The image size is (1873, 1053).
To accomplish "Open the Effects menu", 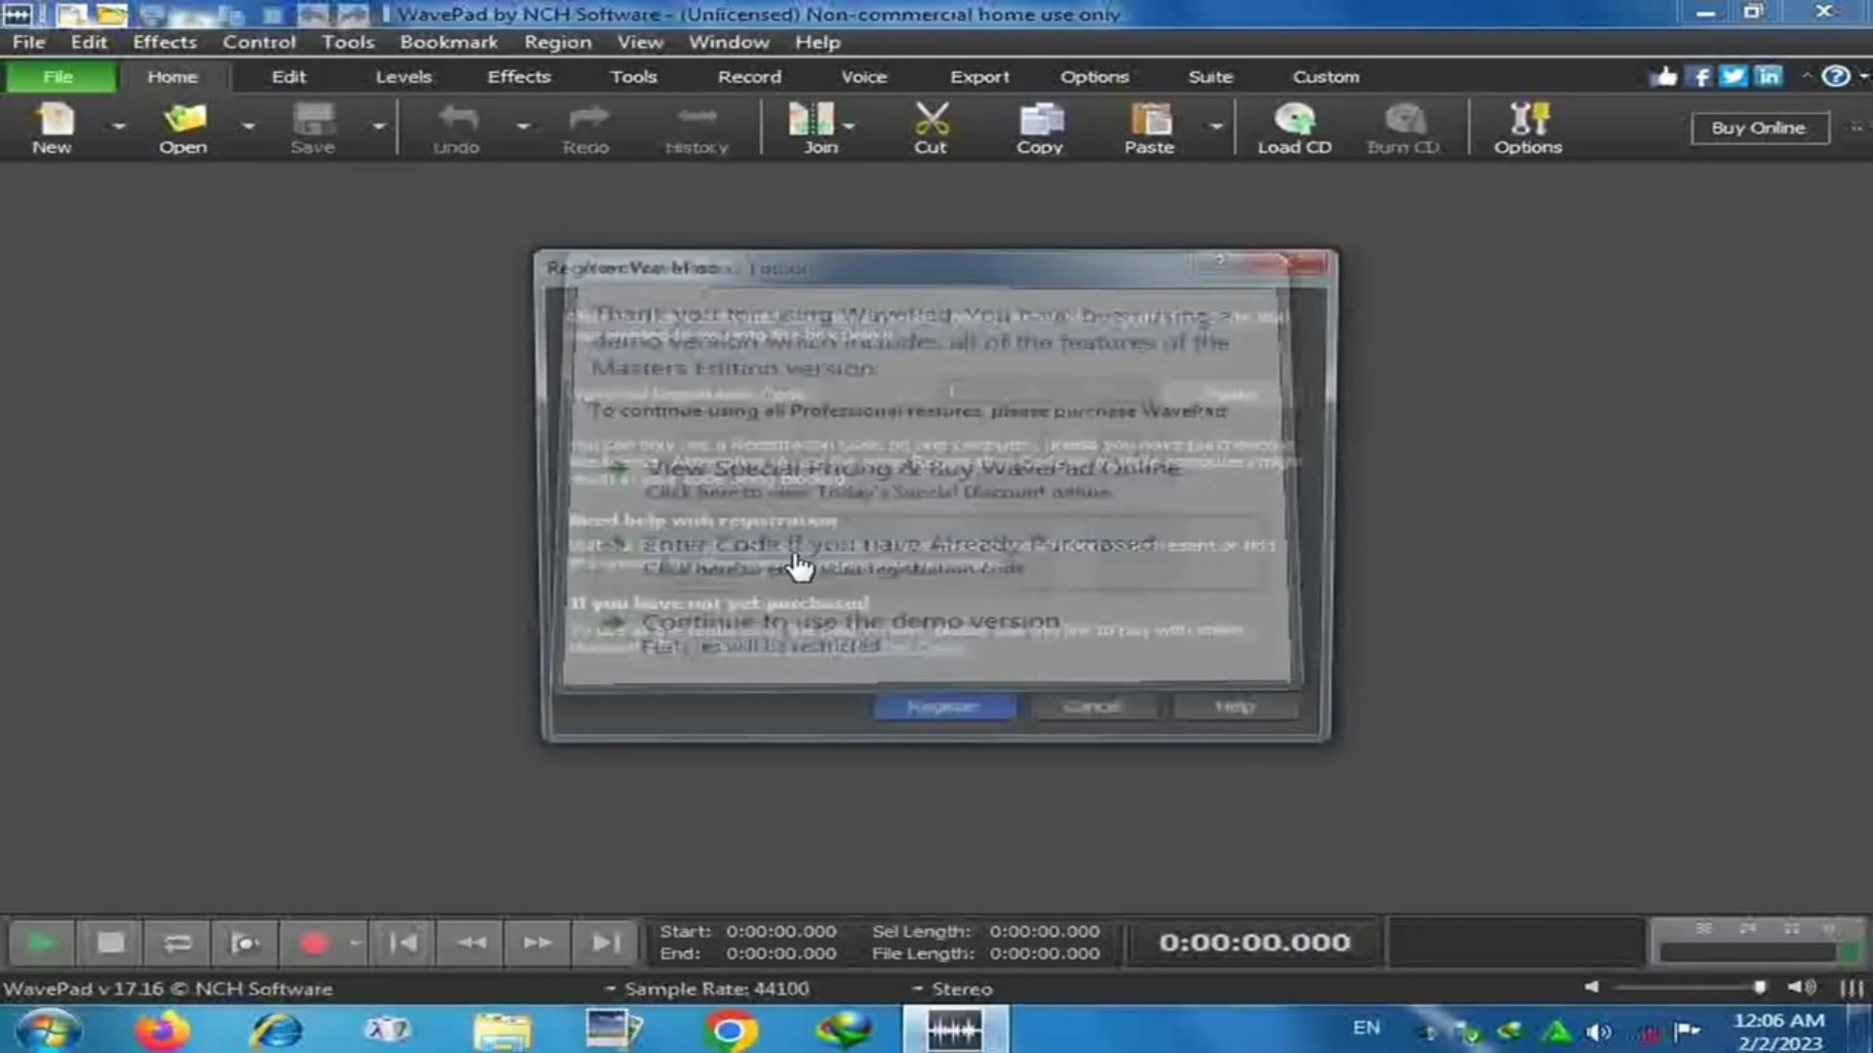I will [x=164, y=41].
